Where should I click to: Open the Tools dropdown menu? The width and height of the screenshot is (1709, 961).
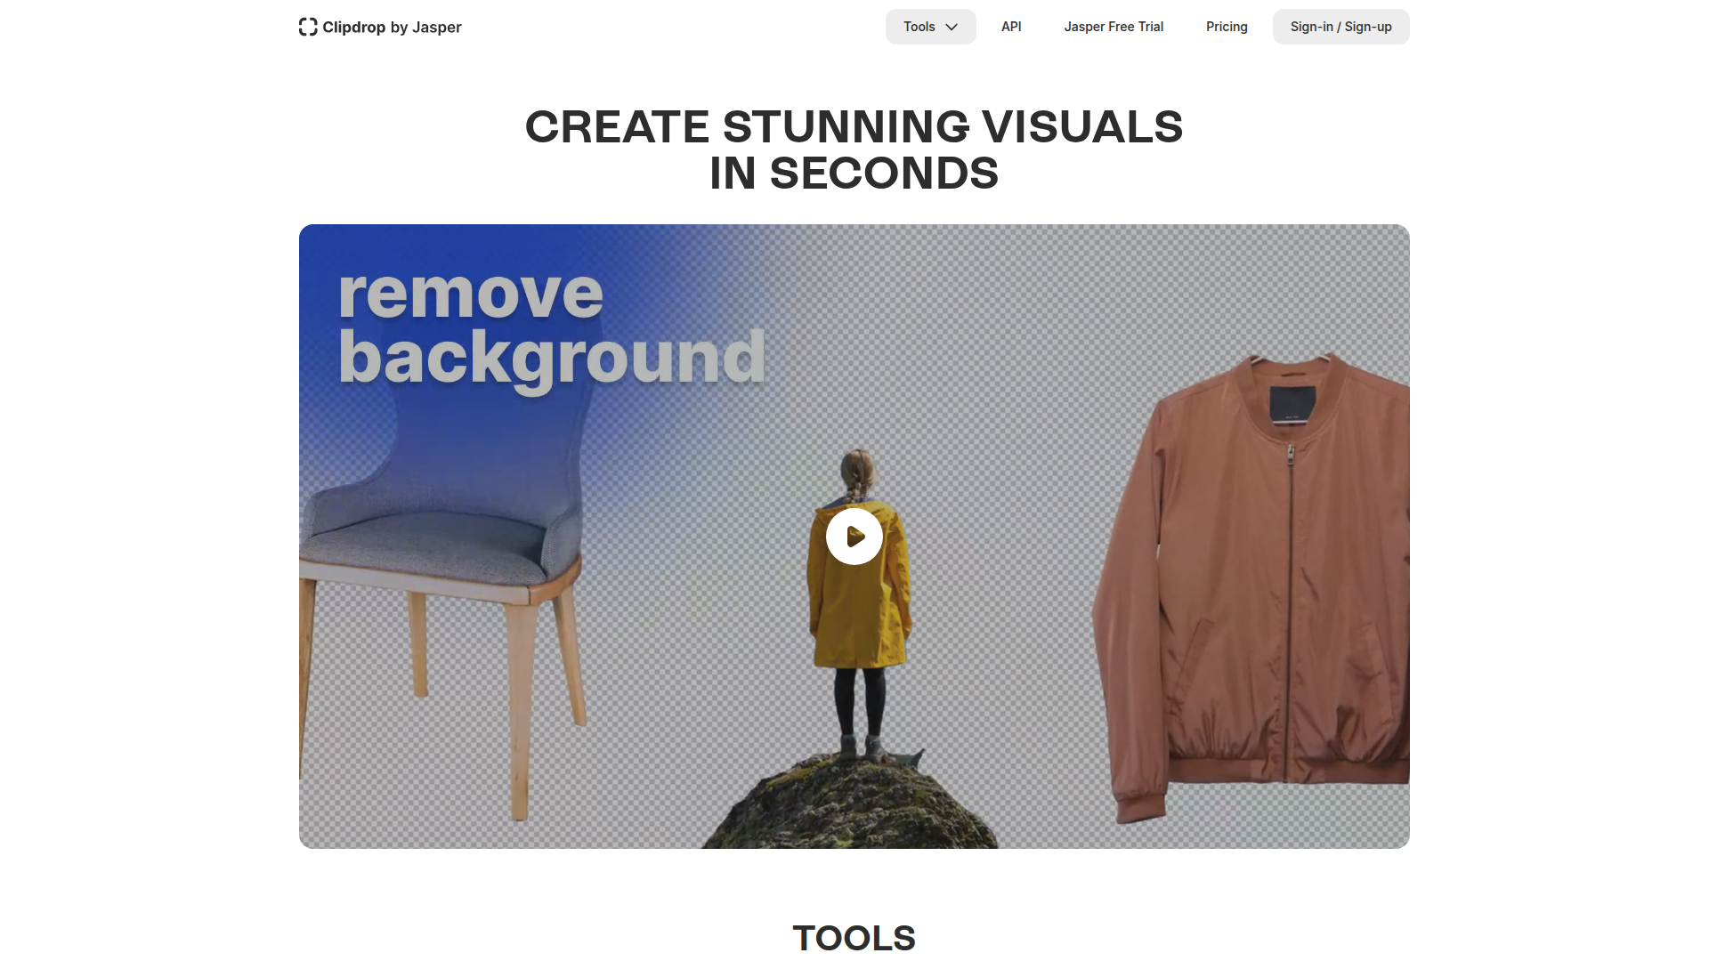[x=930, y=27]
